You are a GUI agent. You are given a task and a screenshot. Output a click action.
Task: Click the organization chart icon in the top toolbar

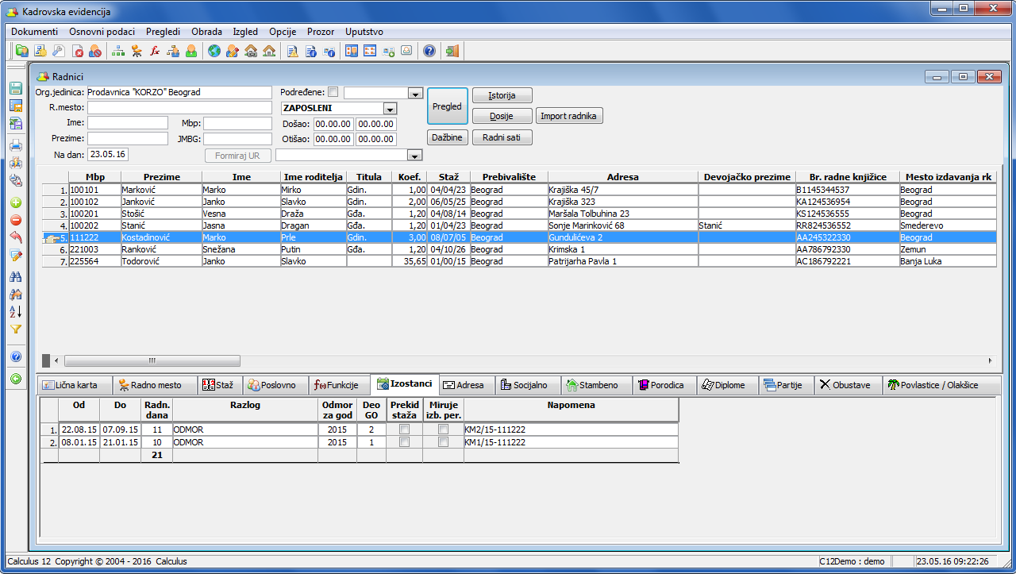point(118,52)
